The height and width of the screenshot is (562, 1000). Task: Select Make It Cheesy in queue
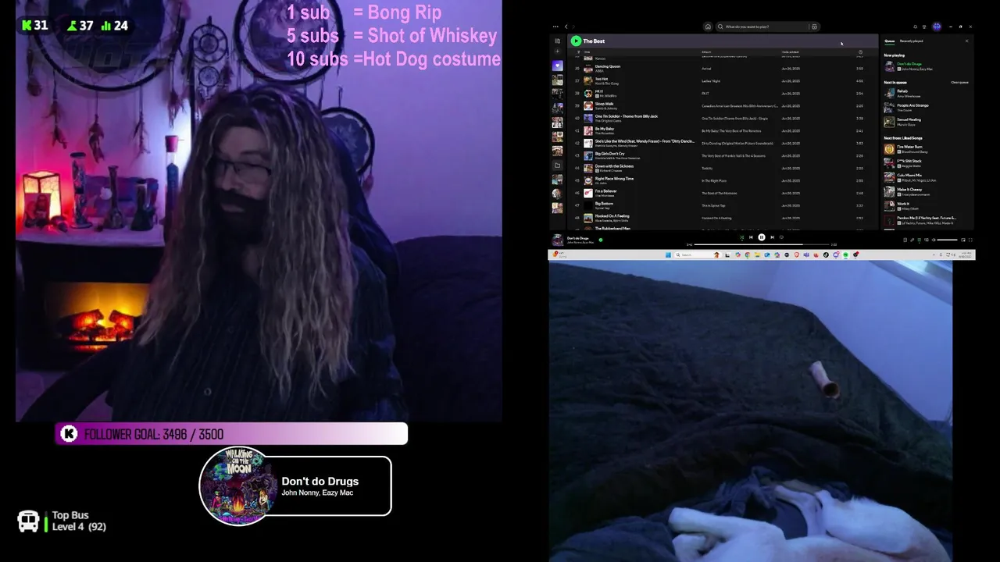click(926, 191)
